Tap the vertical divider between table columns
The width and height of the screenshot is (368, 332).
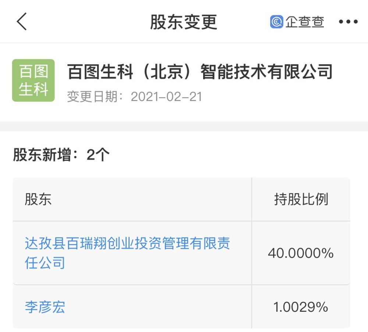point(252,253)
